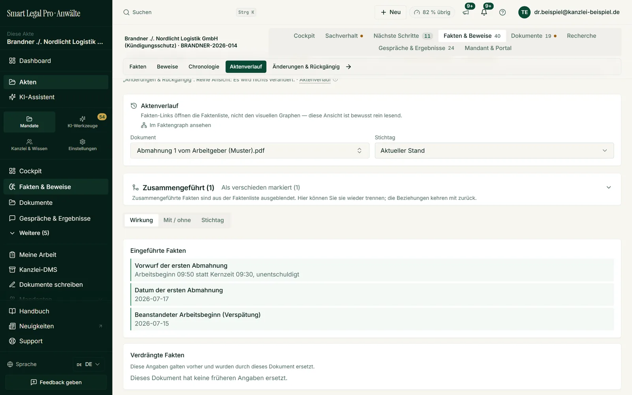Screen dimensions: 632x395
Task: Open Dokumente schreiben in the sidebar
Action: (x=56, y=285)
